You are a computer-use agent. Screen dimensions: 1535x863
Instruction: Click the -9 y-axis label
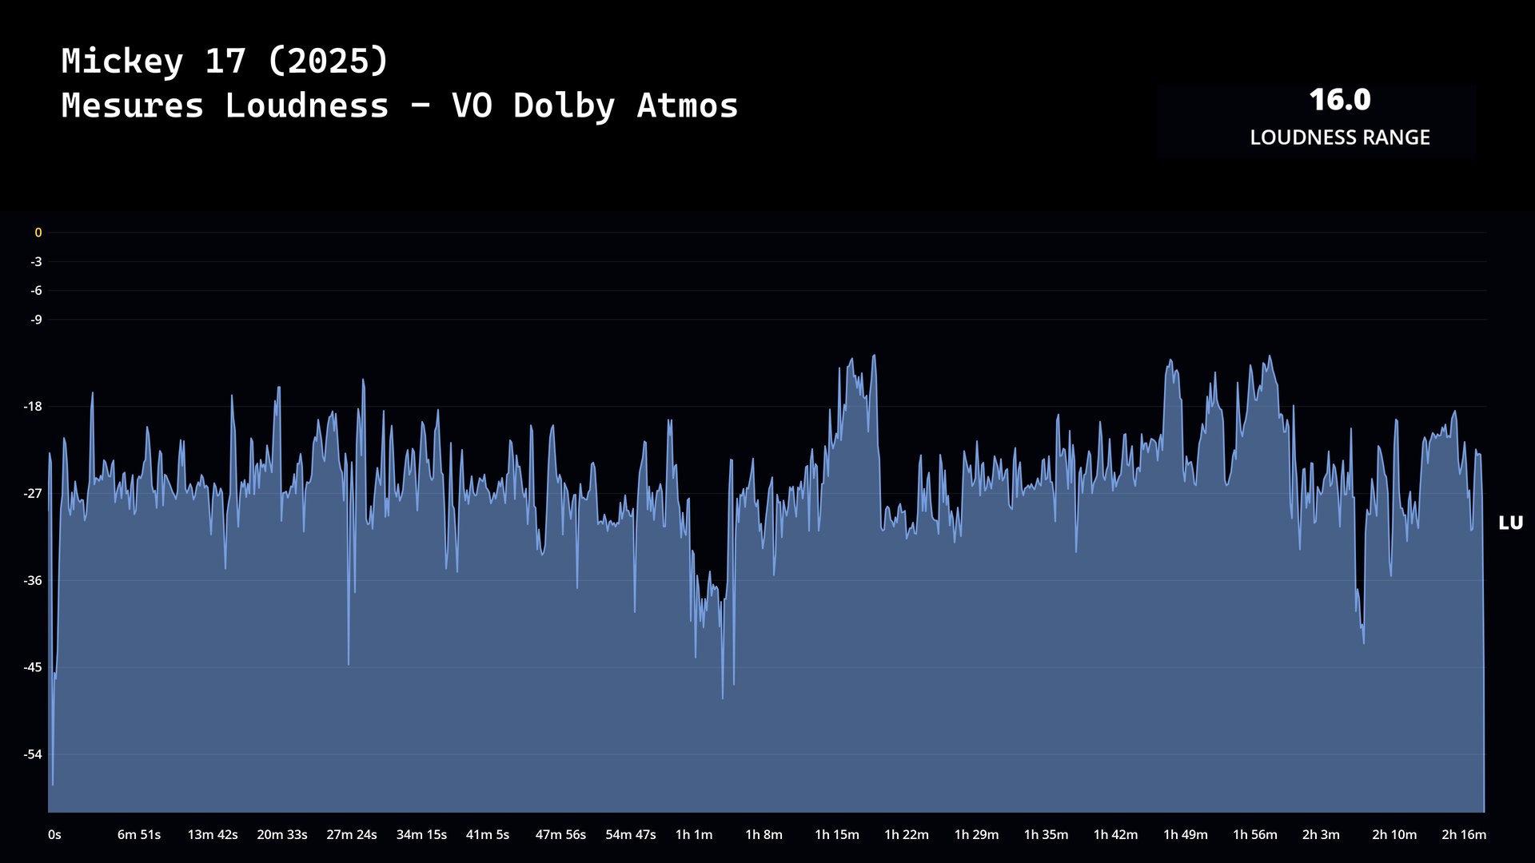[x=36, y=320]
